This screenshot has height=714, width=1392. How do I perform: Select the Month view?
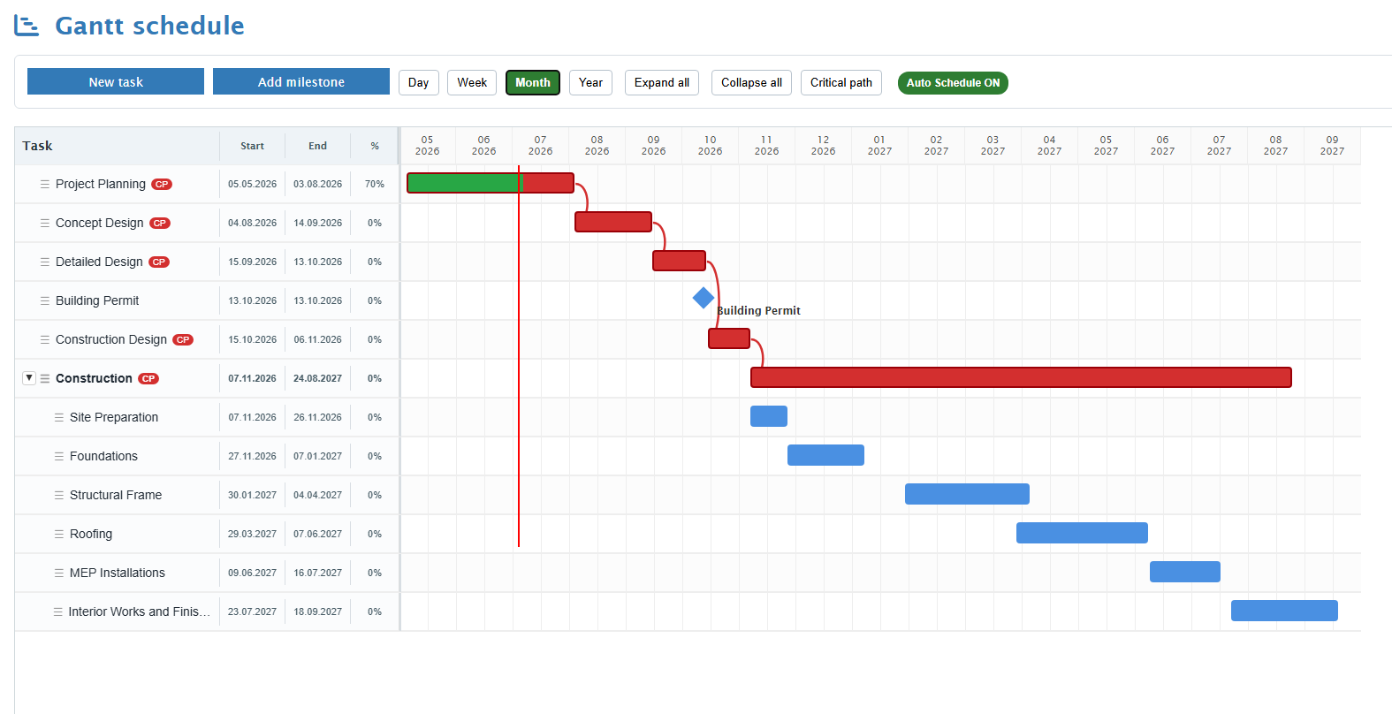point(533,82)
